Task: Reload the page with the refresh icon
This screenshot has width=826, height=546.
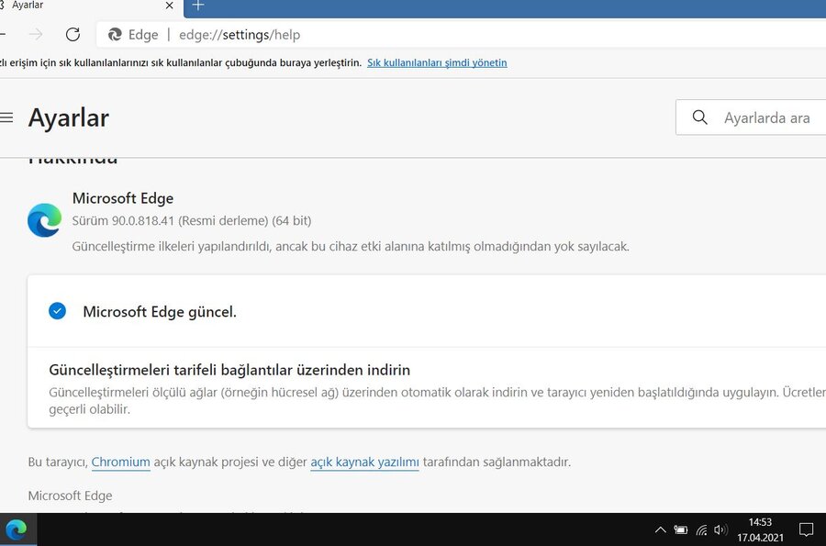Action: tap(73, 35)
